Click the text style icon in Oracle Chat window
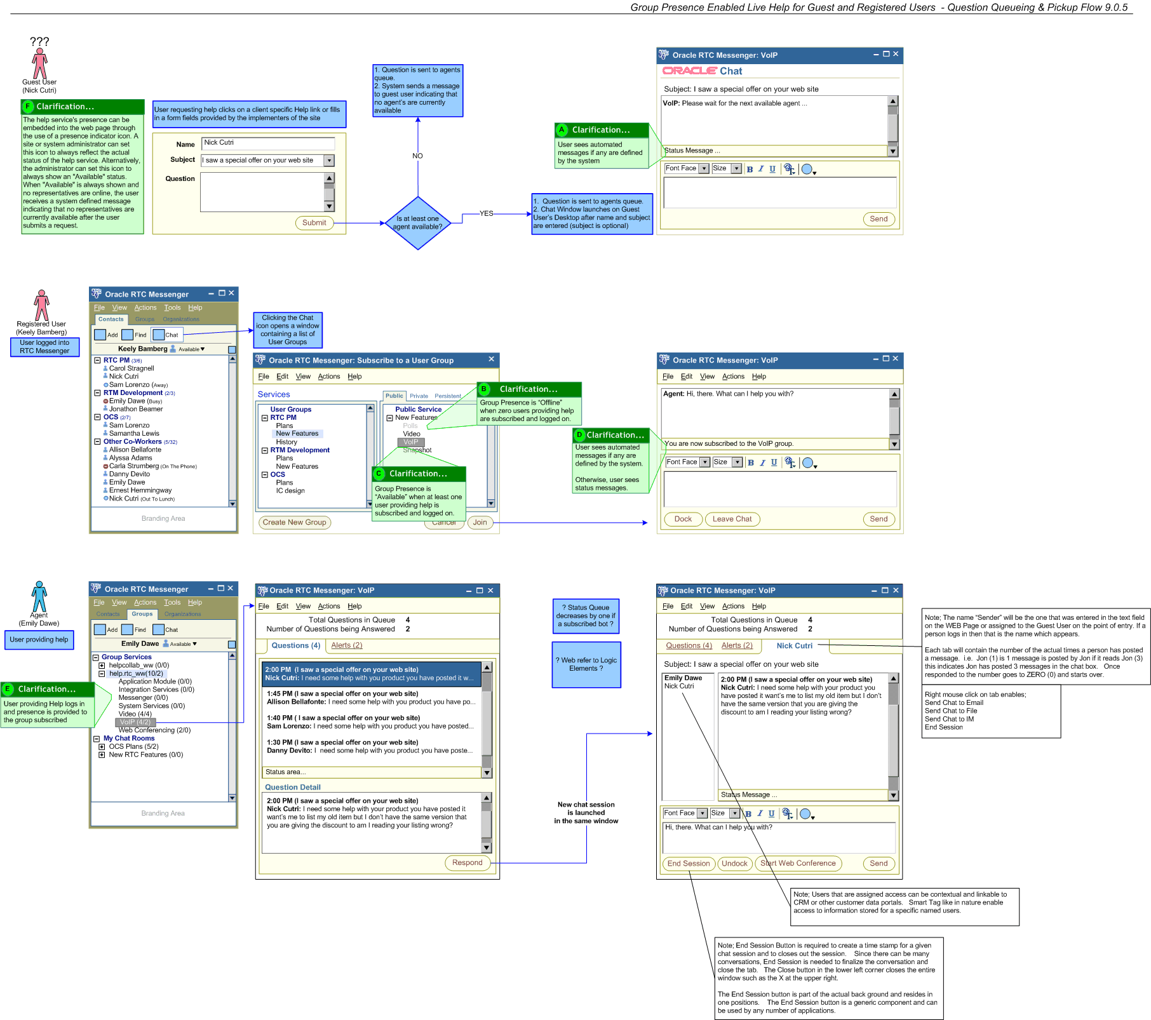Screen dimensions: 1151x1020 [789, 169]
